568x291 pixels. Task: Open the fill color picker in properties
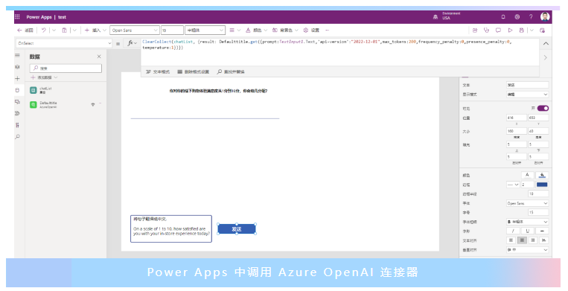tap(542, 175)
